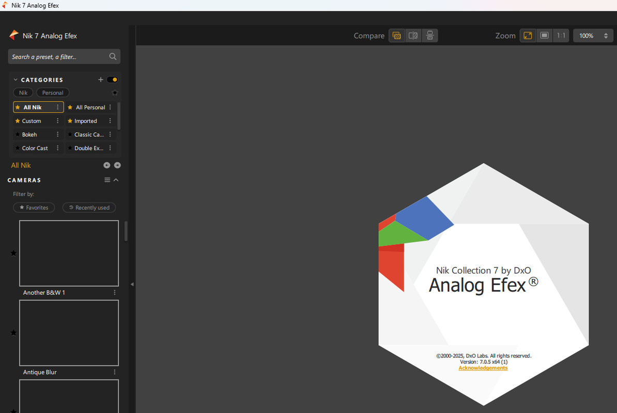Go to previous category with left arrow
This screenshot has width=617, height=413.
[x=106, y=165]
